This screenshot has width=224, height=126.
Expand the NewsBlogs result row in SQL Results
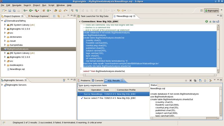79,94
